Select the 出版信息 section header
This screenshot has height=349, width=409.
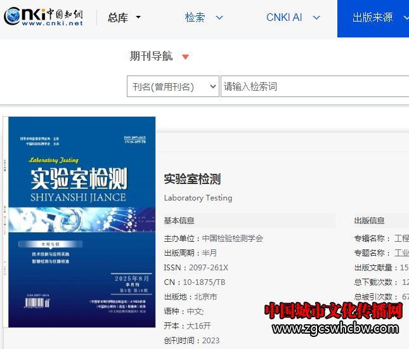click(369, 220)
